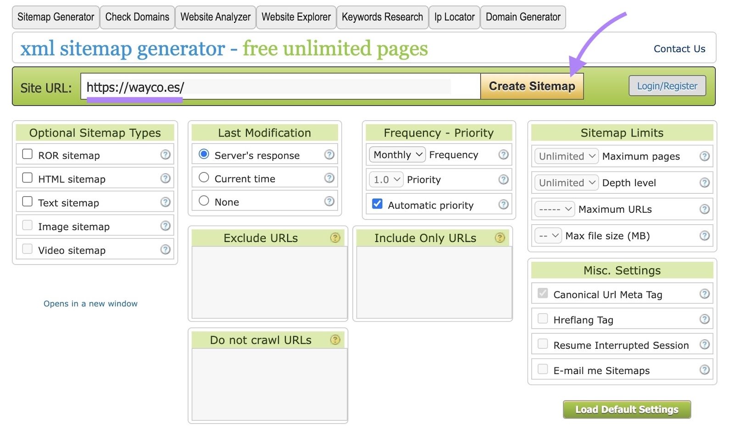Open help for ROR sitemap option
The width and height of the screenshot is (734, 435).
[166, 155]
